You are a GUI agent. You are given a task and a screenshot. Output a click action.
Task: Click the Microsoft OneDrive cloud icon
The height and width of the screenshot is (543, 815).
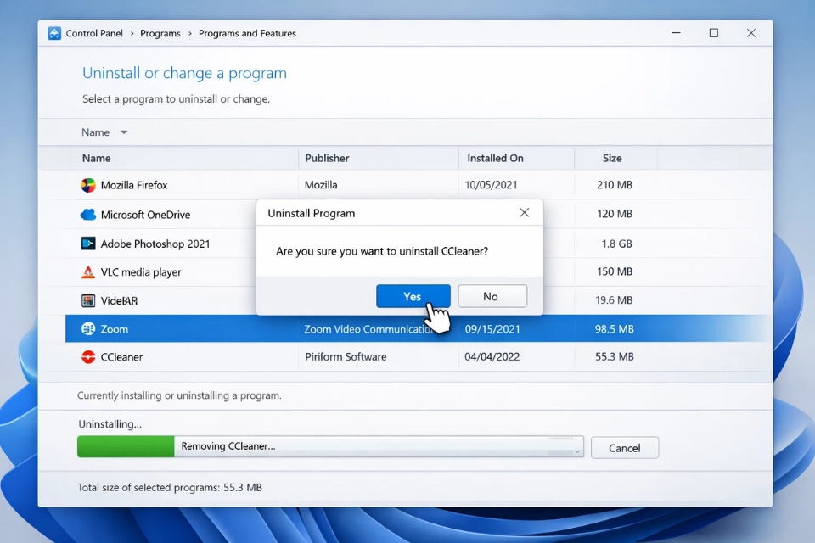click(87, 215)
